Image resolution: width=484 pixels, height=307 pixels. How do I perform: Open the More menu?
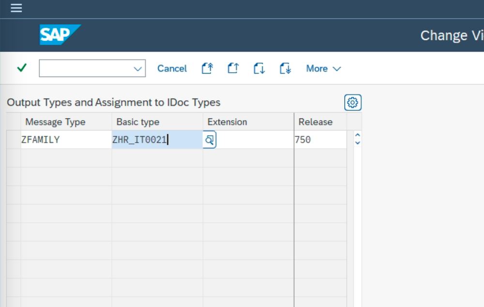click(316, 68)
